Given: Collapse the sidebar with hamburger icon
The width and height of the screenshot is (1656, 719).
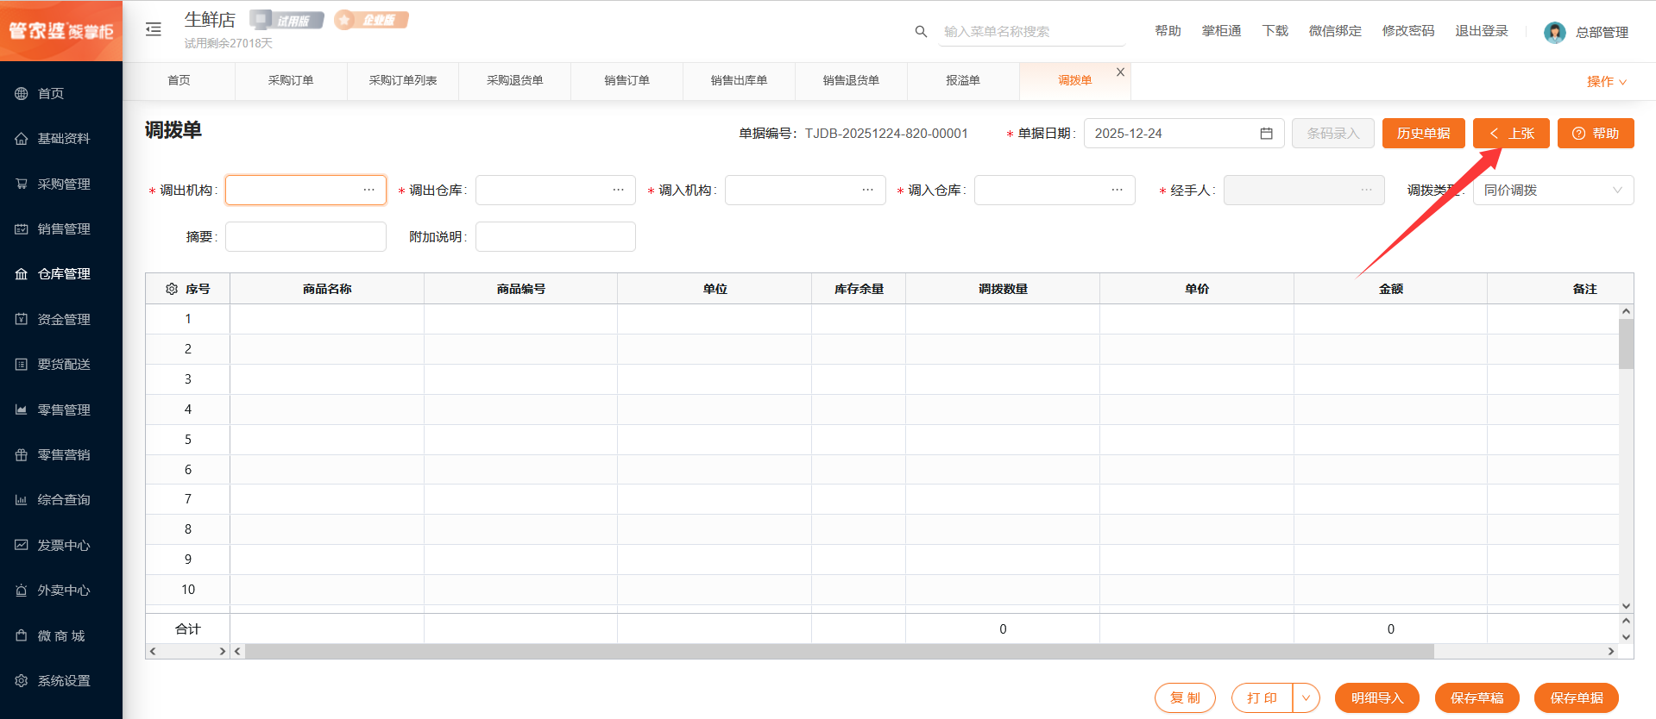Looking at the screenshot, I should (x=154, y=29).
